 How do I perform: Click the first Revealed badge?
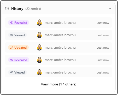(x=19, y=23)
